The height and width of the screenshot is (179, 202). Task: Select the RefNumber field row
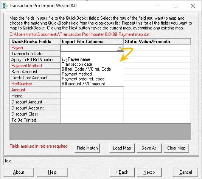point(35,84)
